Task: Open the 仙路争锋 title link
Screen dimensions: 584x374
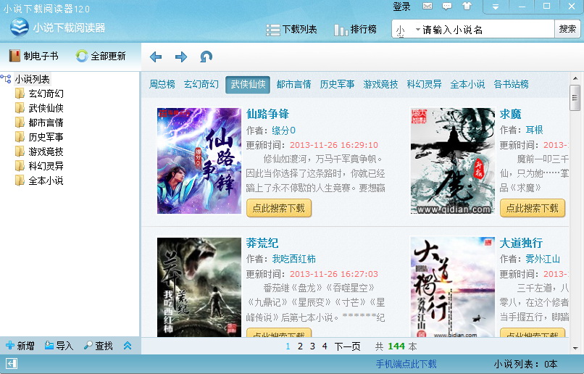Action: 267,114
